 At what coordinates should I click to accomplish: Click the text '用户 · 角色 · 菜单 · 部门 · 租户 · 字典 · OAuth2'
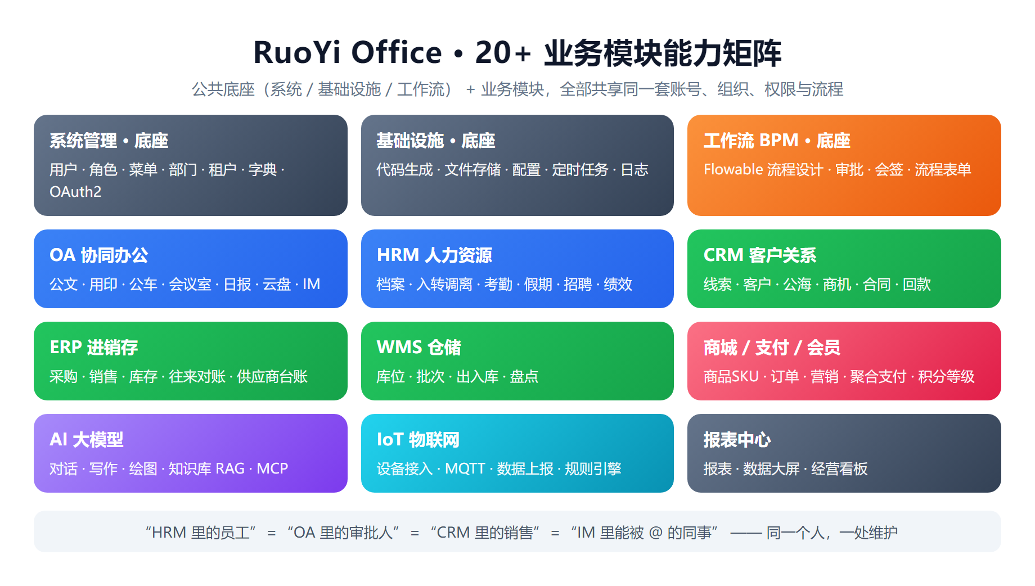tap(167, 181)
